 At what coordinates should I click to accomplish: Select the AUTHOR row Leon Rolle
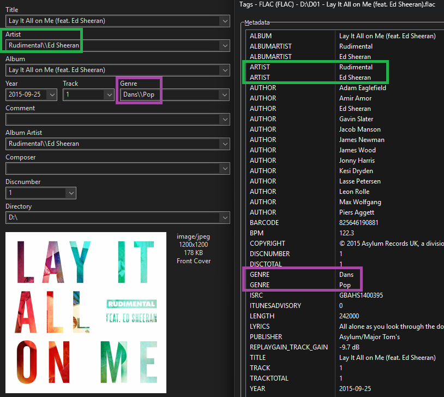point(345,192)
